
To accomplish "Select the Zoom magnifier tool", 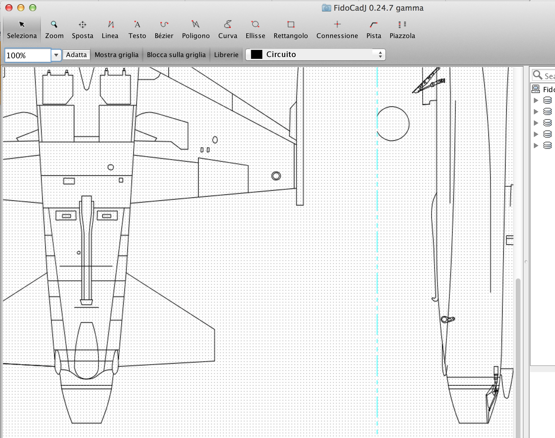I will (54, 29).
